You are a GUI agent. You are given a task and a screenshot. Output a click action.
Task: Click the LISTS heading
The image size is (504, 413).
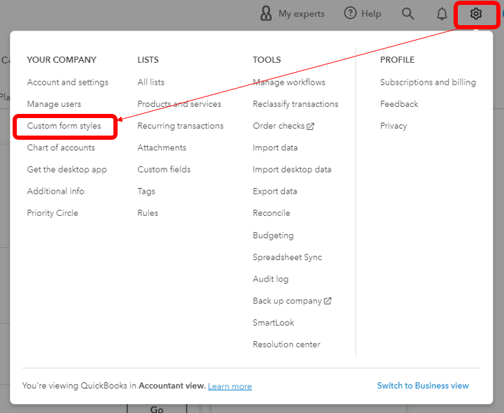(148, 60)
